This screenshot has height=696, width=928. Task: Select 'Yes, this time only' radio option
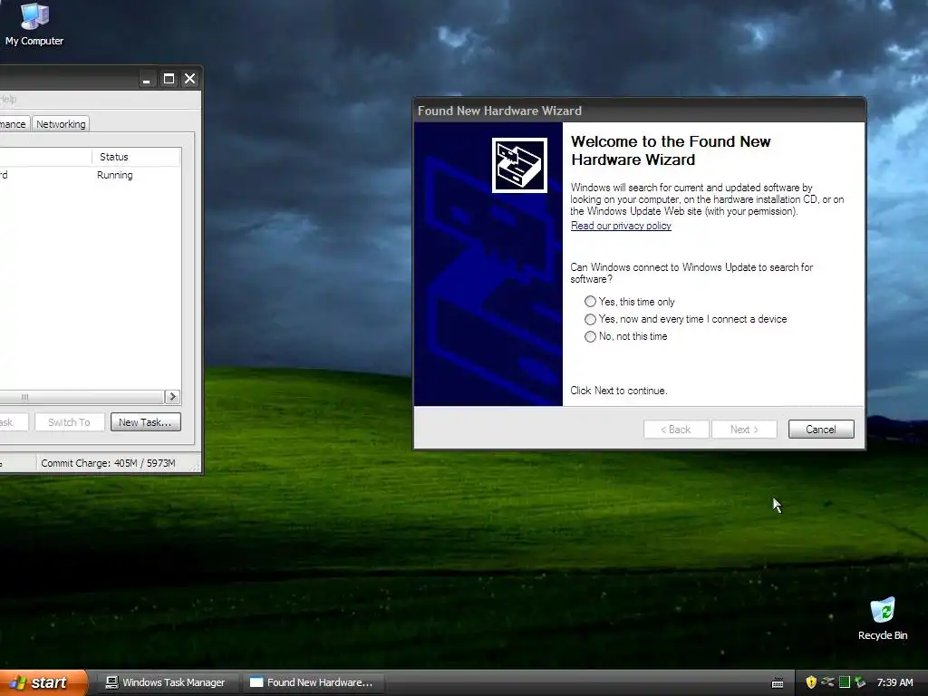click(x=590, y=302)
